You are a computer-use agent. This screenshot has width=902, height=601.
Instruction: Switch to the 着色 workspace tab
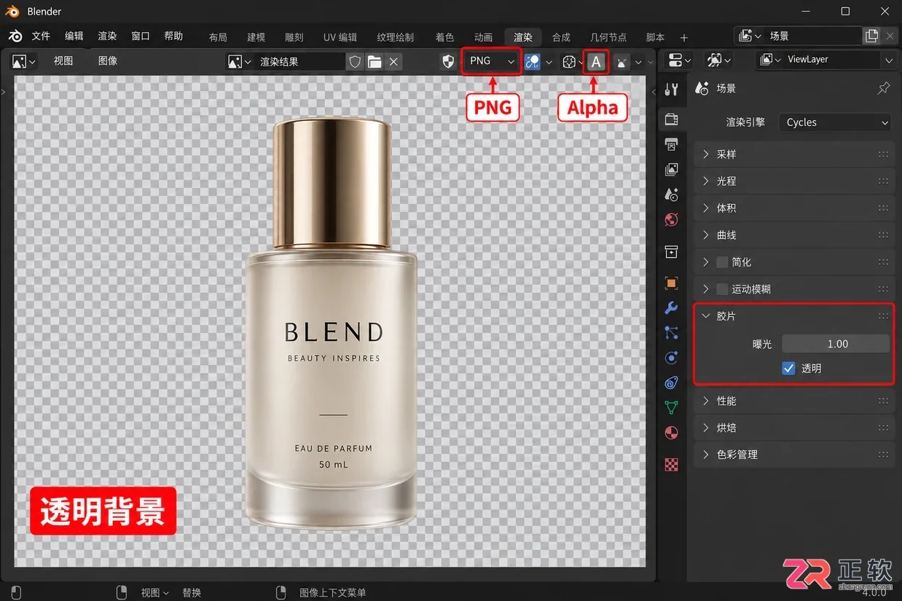click(x=444, y=37)
